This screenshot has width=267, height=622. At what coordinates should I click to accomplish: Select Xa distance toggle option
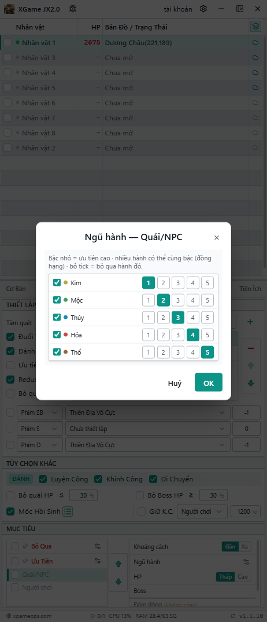[x=244, y=547]
